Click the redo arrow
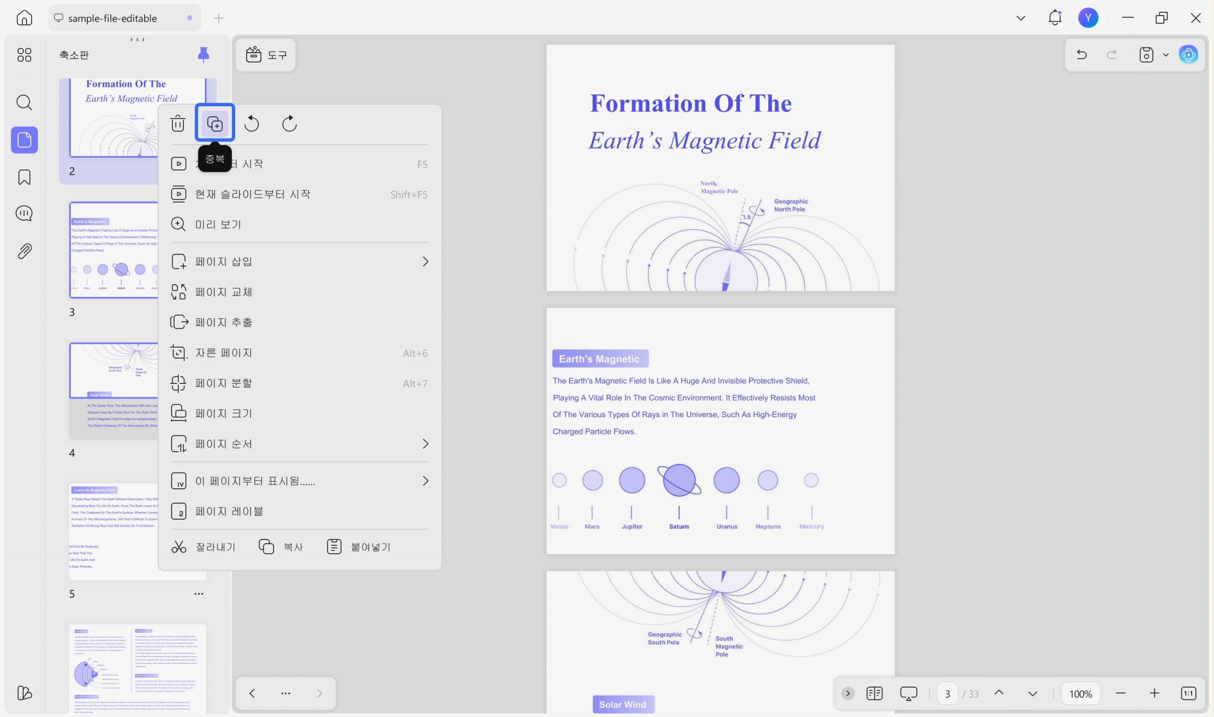The width and height of the screenshot is (1214, 717). [1112, 55]
